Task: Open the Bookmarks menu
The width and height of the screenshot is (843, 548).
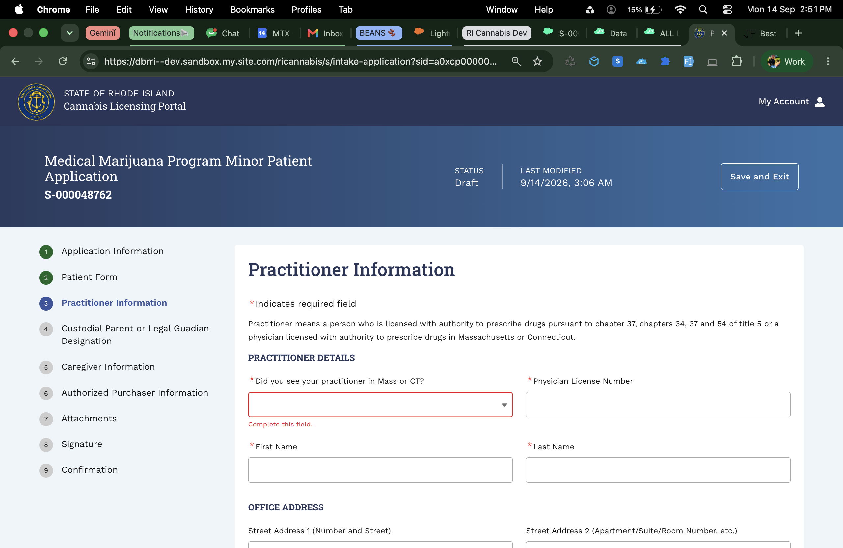Action: (x=252, y=10)
